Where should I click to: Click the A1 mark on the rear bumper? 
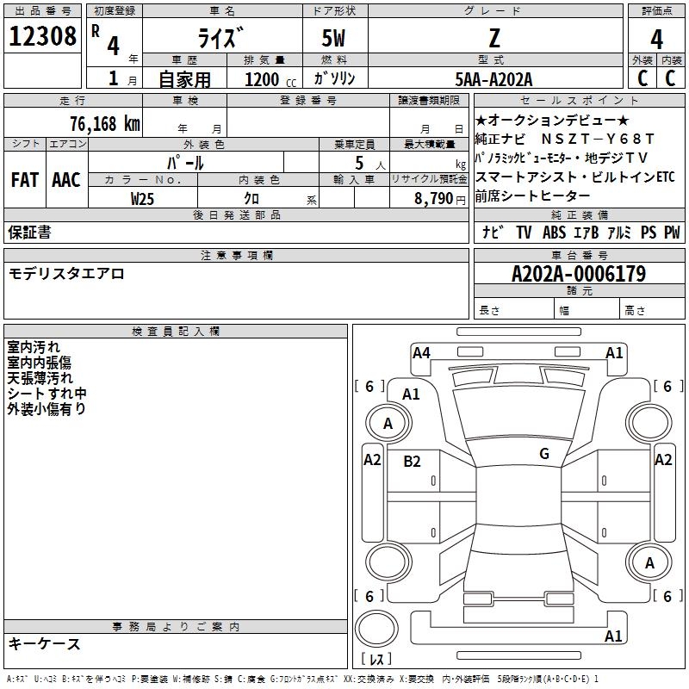(x=613, y=636)
